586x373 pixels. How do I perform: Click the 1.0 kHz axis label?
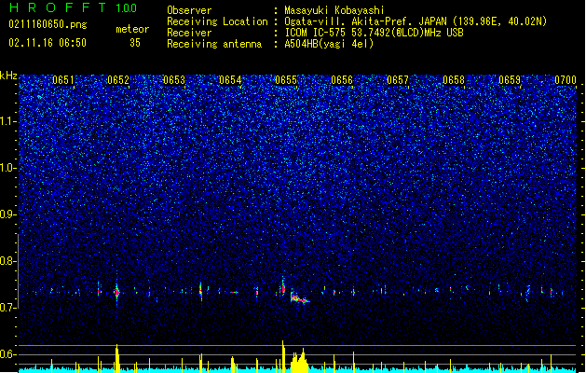(x=8, y=168)
